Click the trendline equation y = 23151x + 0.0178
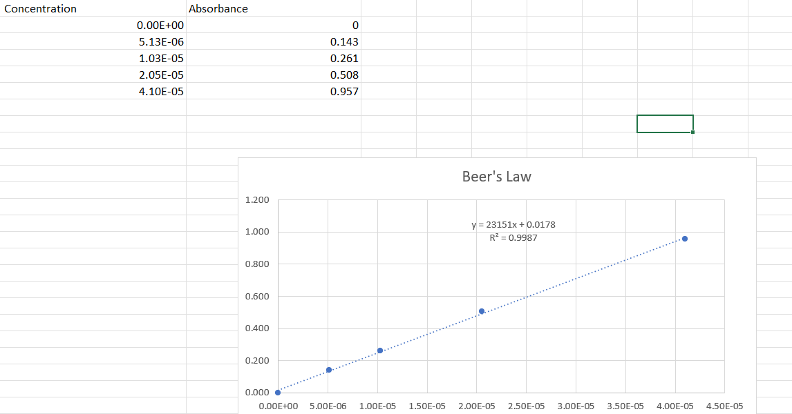792x414 pixels. (513, 225)
